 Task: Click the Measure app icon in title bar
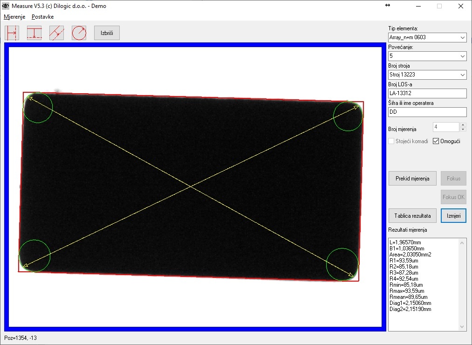[x=6, y=6]
